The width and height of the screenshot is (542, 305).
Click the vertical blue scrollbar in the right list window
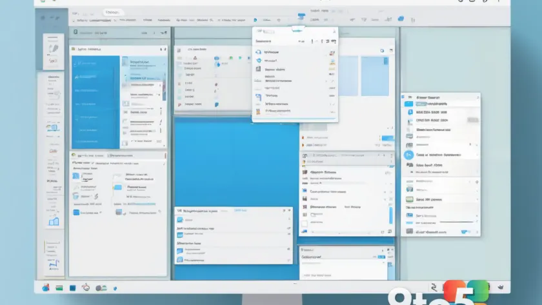click(x=391, y=215)
